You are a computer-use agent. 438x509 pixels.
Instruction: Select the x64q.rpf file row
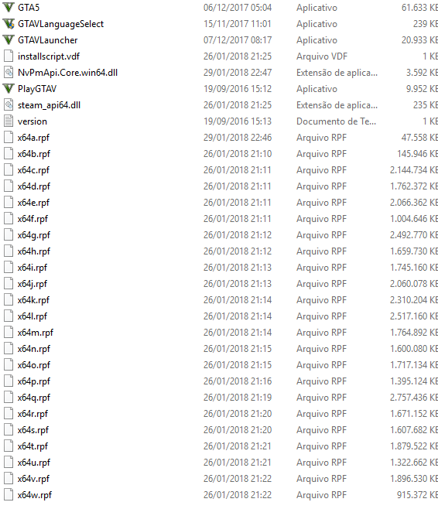pos(221,398)
